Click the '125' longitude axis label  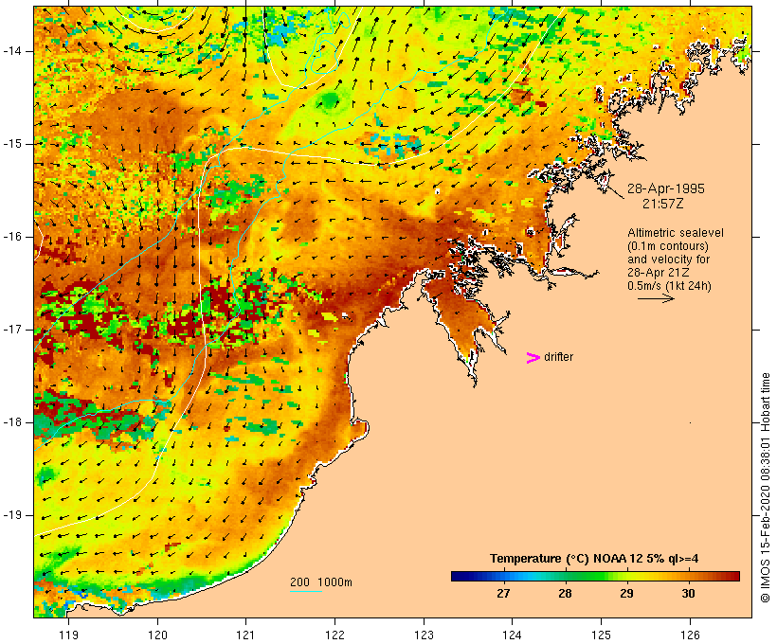point(601,635)
